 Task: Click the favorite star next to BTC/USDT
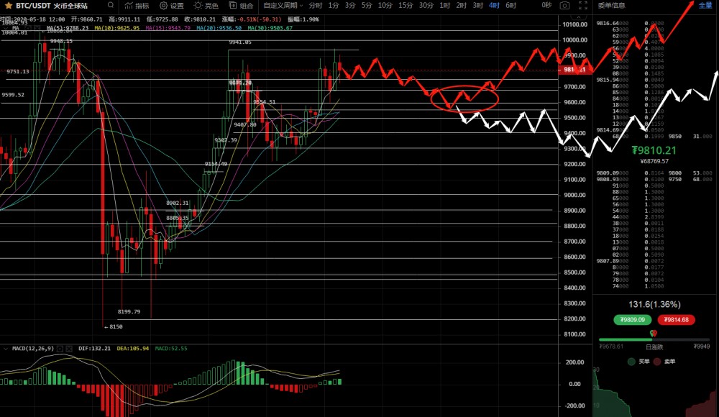tap(8, 5)
